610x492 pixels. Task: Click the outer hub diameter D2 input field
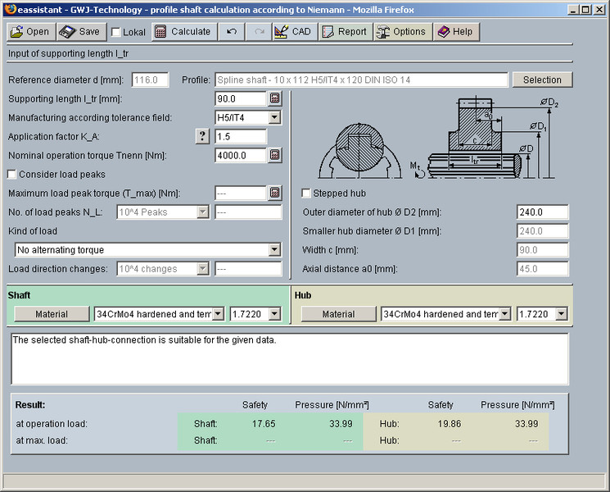(542, 212)
